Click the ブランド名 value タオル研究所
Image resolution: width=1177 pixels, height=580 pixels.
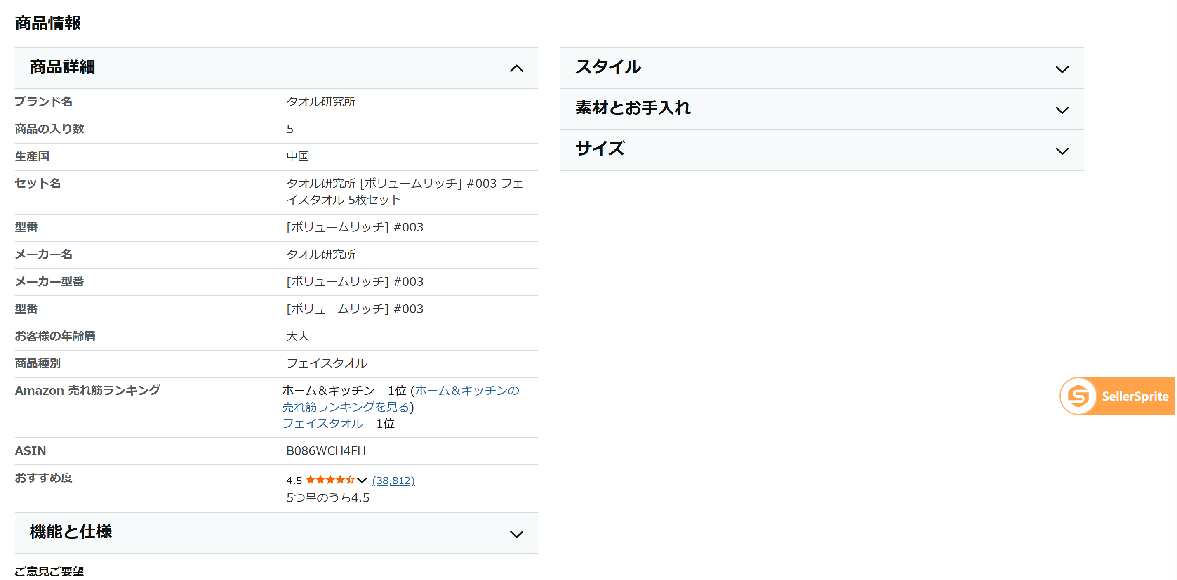[321, 101]
